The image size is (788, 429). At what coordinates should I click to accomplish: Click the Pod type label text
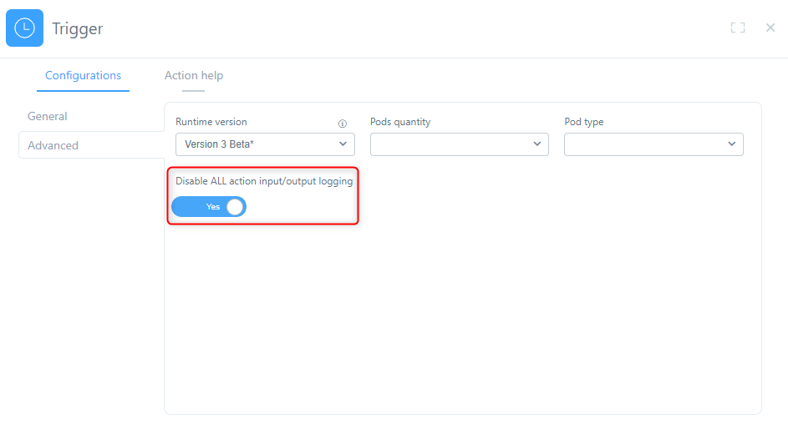tap(583, 122)
